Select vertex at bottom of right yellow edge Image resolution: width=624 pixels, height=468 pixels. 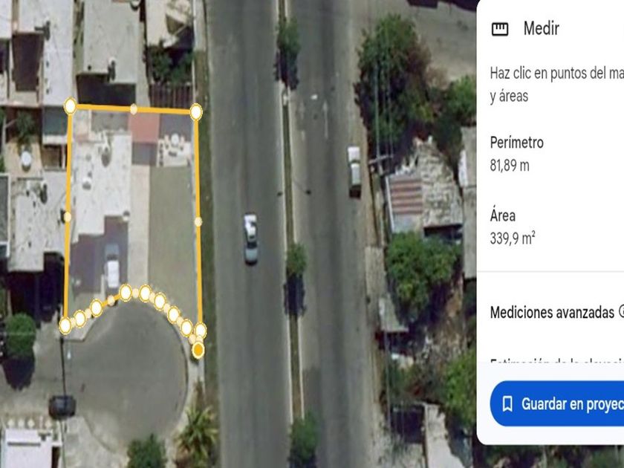200,331
